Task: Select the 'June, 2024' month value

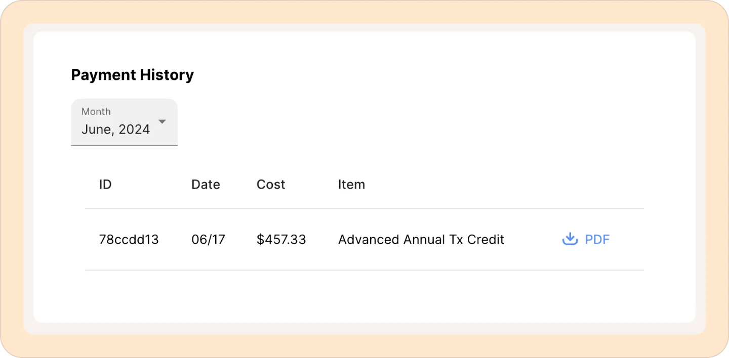Action: pyautogui.click(x=115, y=129)
